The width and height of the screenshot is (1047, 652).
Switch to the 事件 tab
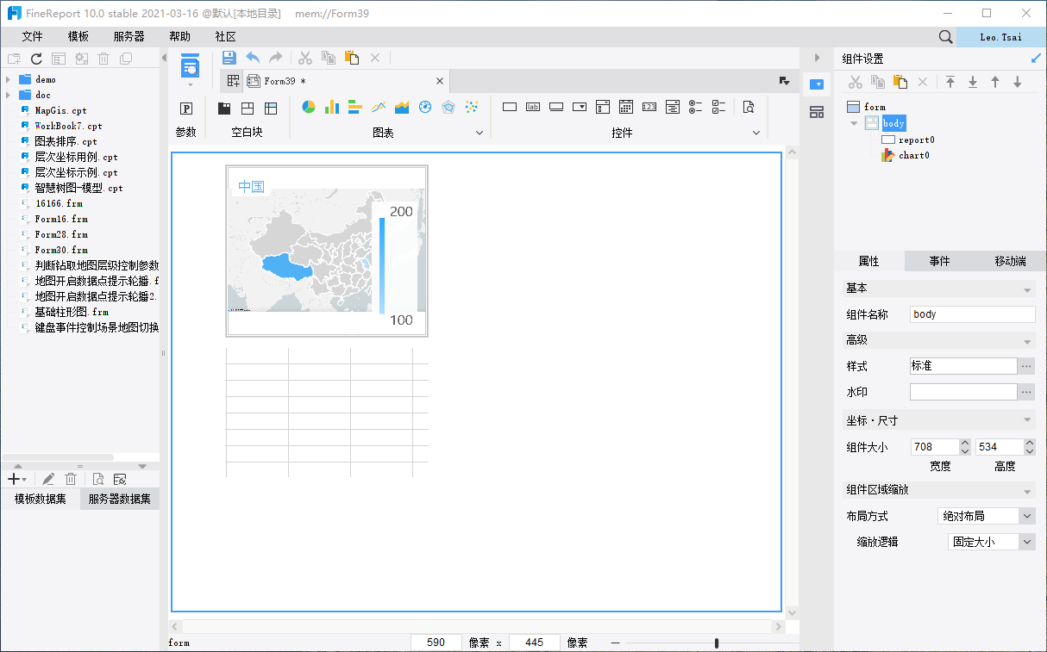[x=939, y=261]
